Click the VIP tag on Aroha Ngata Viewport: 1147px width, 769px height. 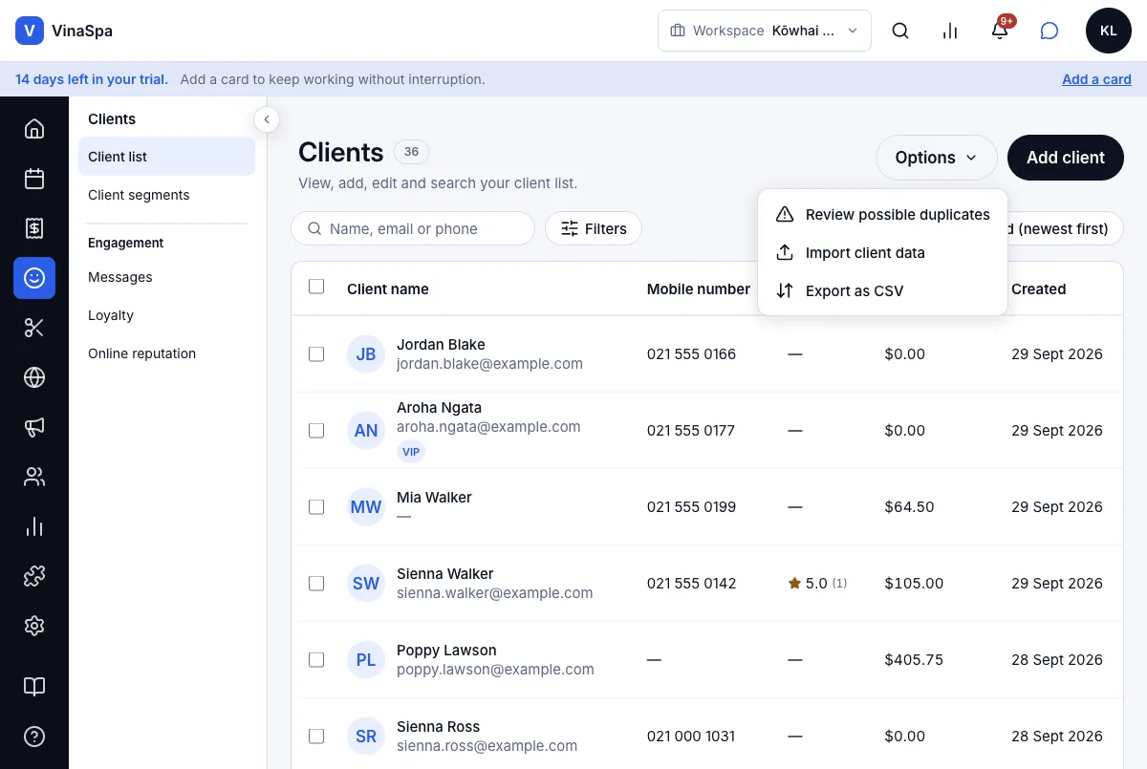pos(411,452)
